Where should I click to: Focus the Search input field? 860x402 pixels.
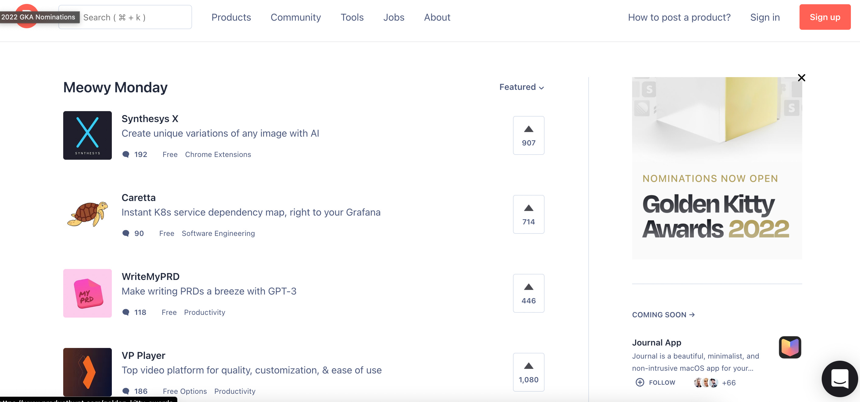pos(133,17)
